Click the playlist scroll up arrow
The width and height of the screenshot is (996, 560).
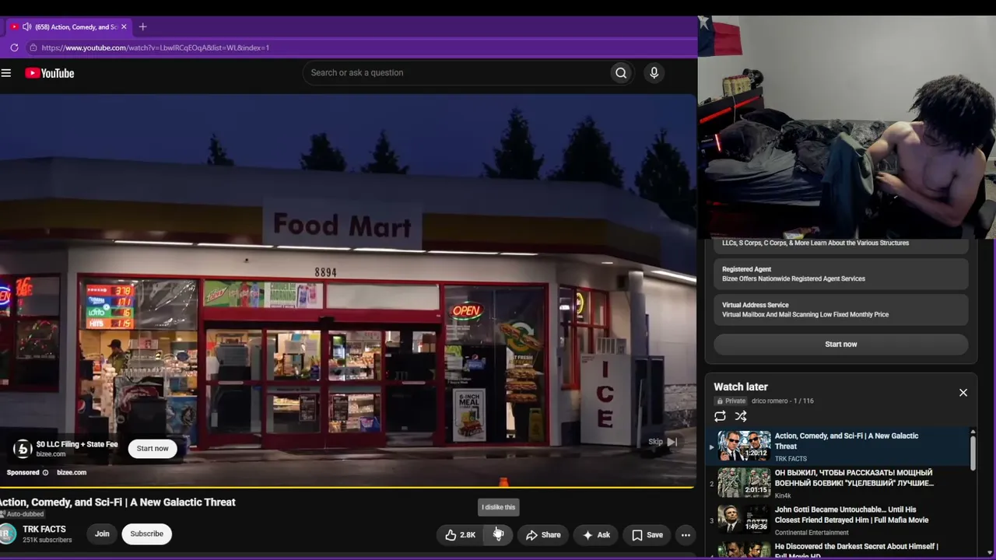click(973, 432)
